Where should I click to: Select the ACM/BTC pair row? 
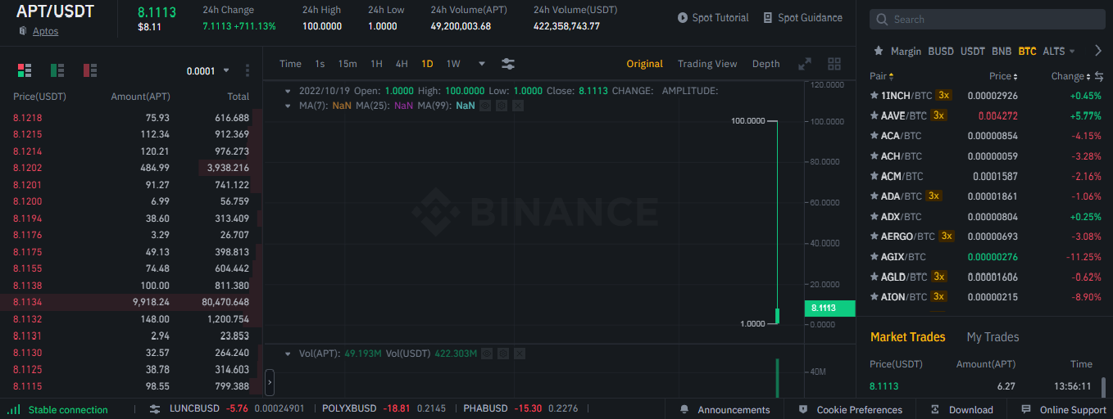pos(985,176)
